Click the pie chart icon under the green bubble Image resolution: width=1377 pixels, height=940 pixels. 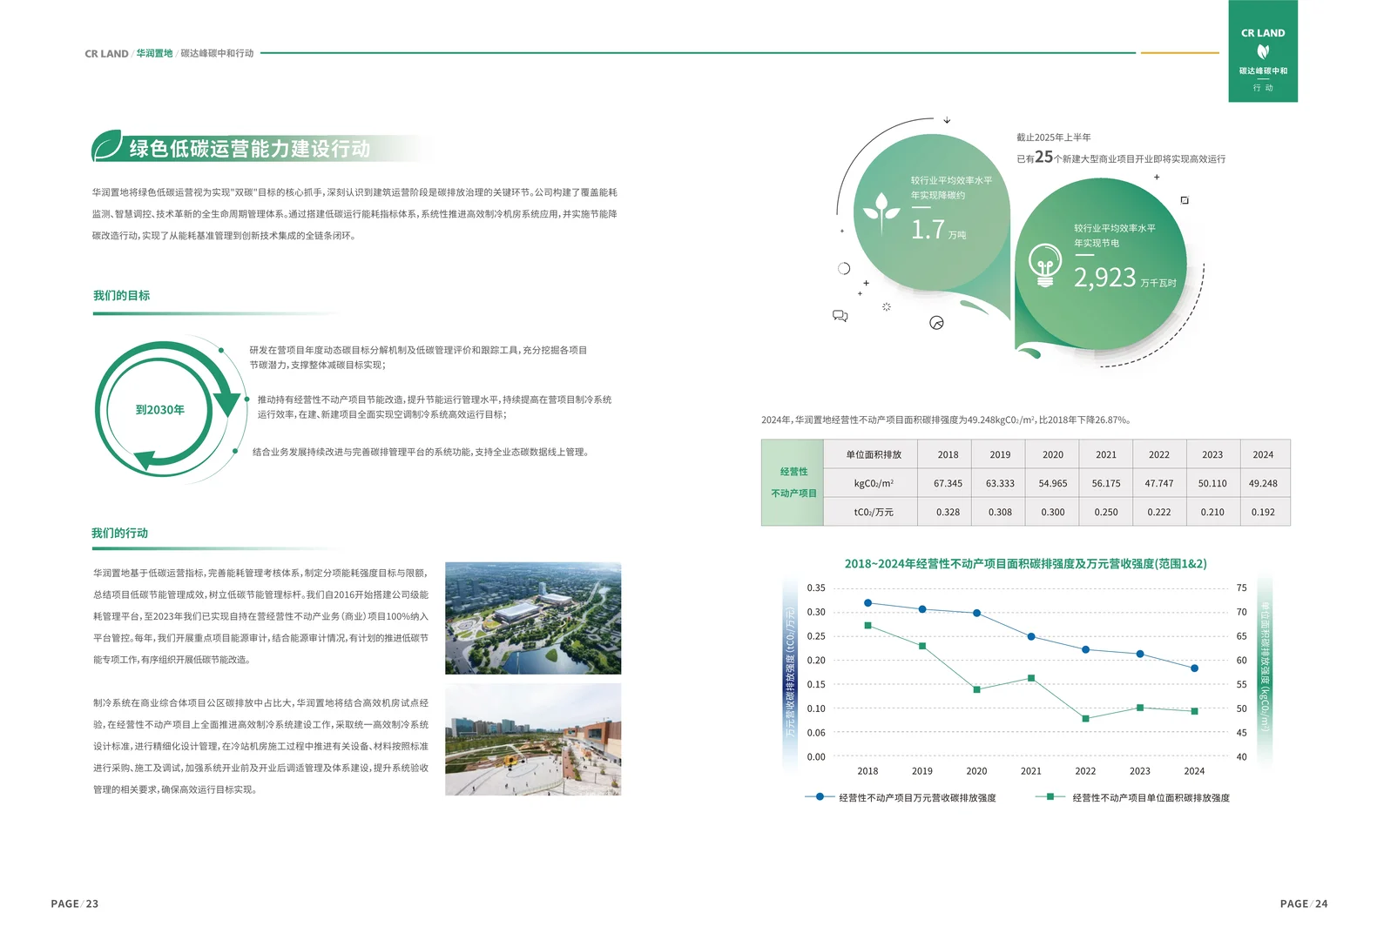click(936, 323)
